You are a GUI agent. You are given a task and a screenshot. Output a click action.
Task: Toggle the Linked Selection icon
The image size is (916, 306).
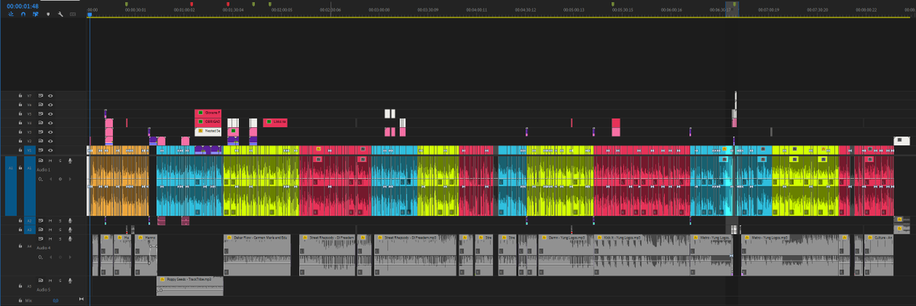coord(36,14)
